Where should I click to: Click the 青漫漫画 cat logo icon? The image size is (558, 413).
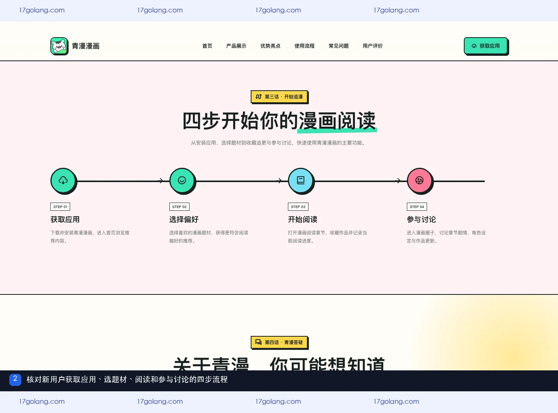[59, 46]
